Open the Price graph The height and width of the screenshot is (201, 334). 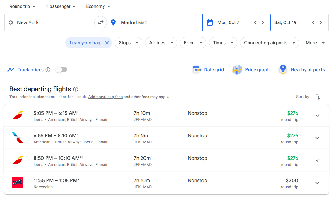[x=251, y=70]
